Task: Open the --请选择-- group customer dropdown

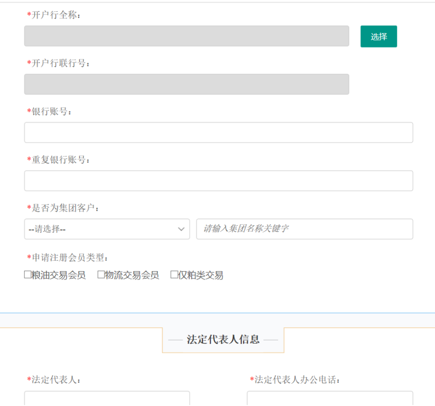Action: tap(107, 229)
